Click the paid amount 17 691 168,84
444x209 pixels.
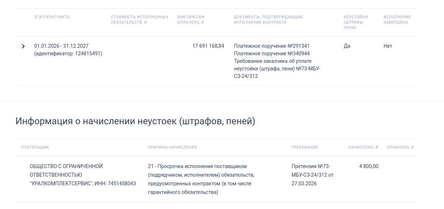[x=208, y=46]
